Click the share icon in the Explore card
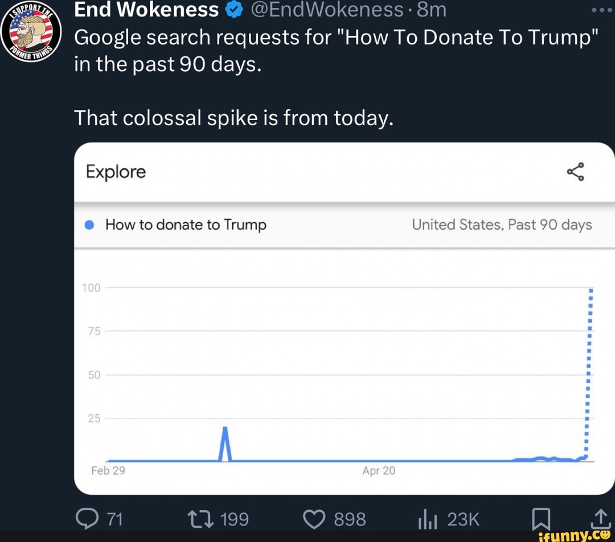The width and height of the screenshot is (615, 542). point(576,172)
